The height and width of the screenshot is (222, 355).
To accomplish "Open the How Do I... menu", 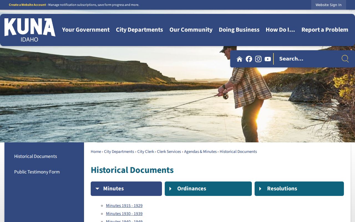I will coord(280,30).
